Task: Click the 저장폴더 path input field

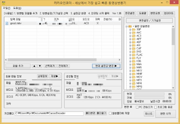Action: click(49, 114)
